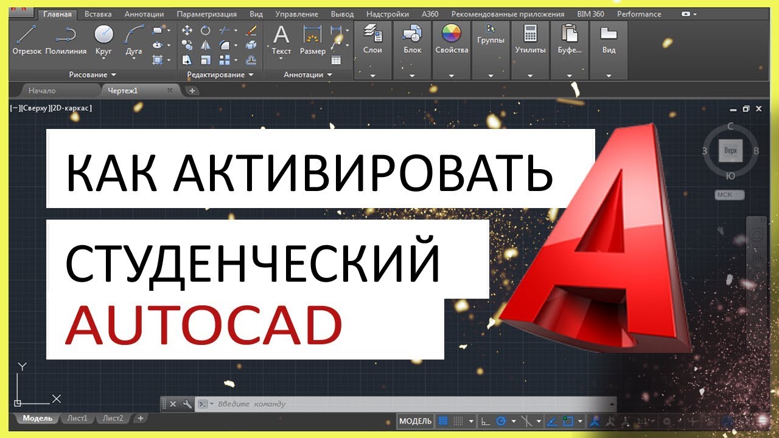Open polar tracking settings dropdown arrow
The width and height of the screenshot is (779, 438).
click(513, 421)
